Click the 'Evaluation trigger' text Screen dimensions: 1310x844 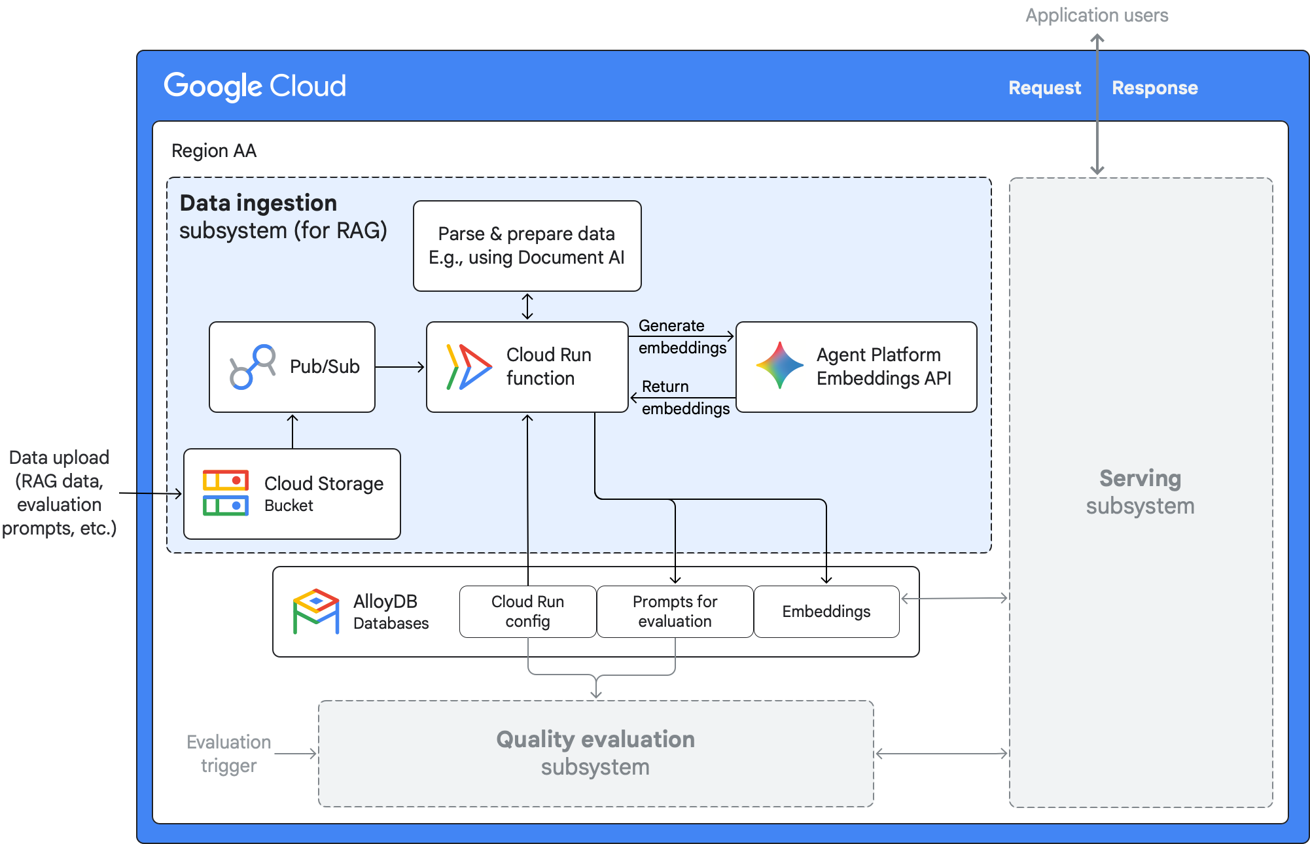tap(228, 754)
